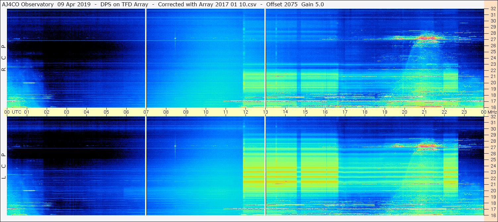Select the 08 hour mark on time axis

[x=166, y=112]
